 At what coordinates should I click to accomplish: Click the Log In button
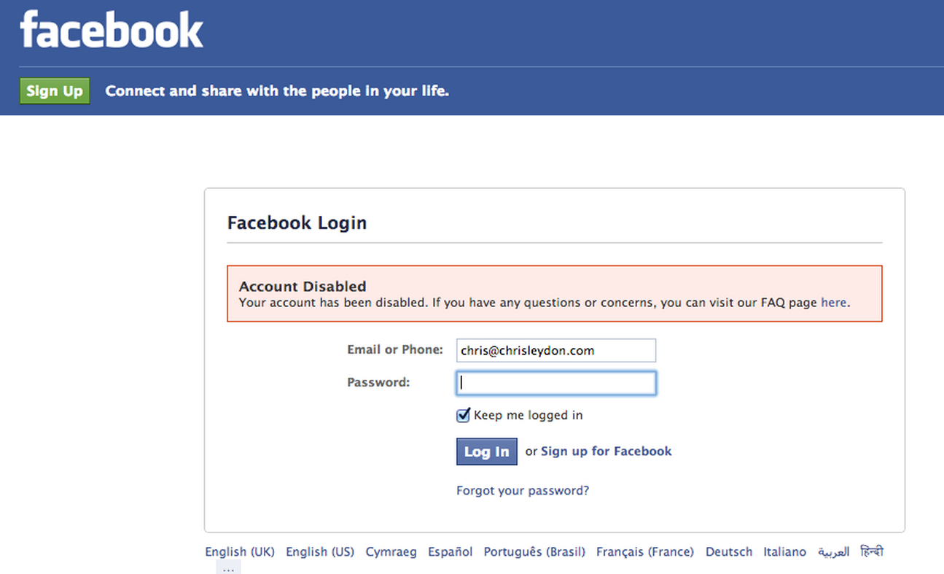point(486,451)
